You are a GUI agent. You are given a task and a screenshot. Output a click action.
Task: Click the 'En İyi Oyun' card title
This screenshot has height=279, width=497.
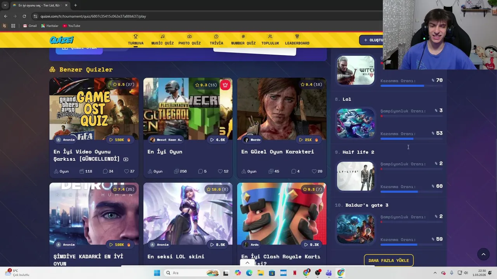pos(165,152)
